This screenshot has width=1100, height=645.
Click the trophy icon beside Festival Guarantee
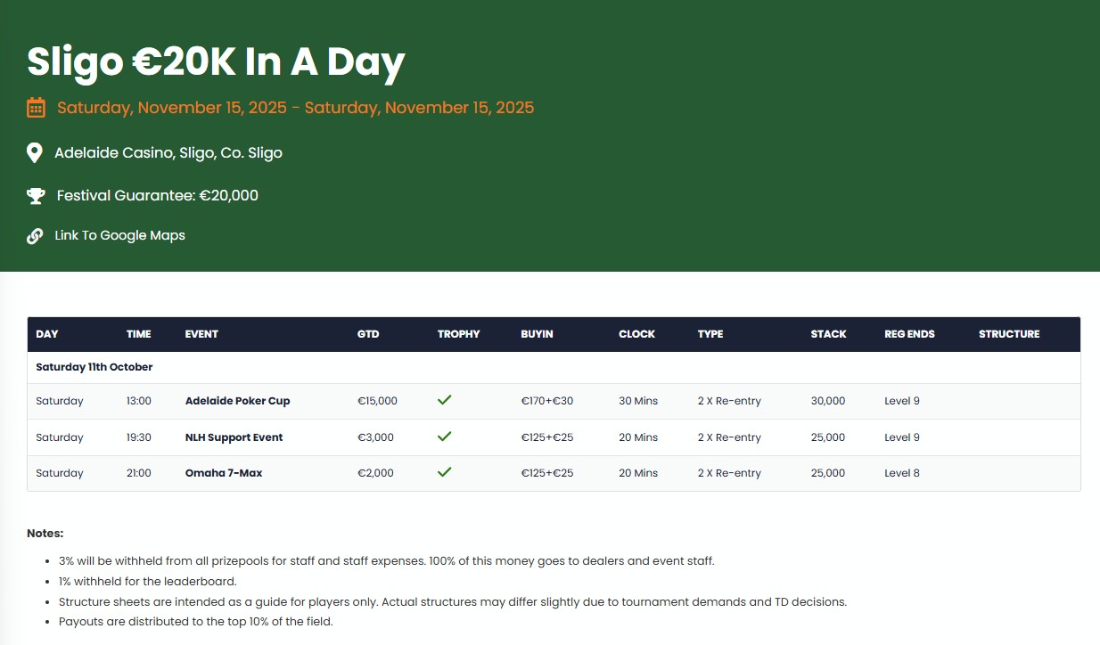[36, 195]
